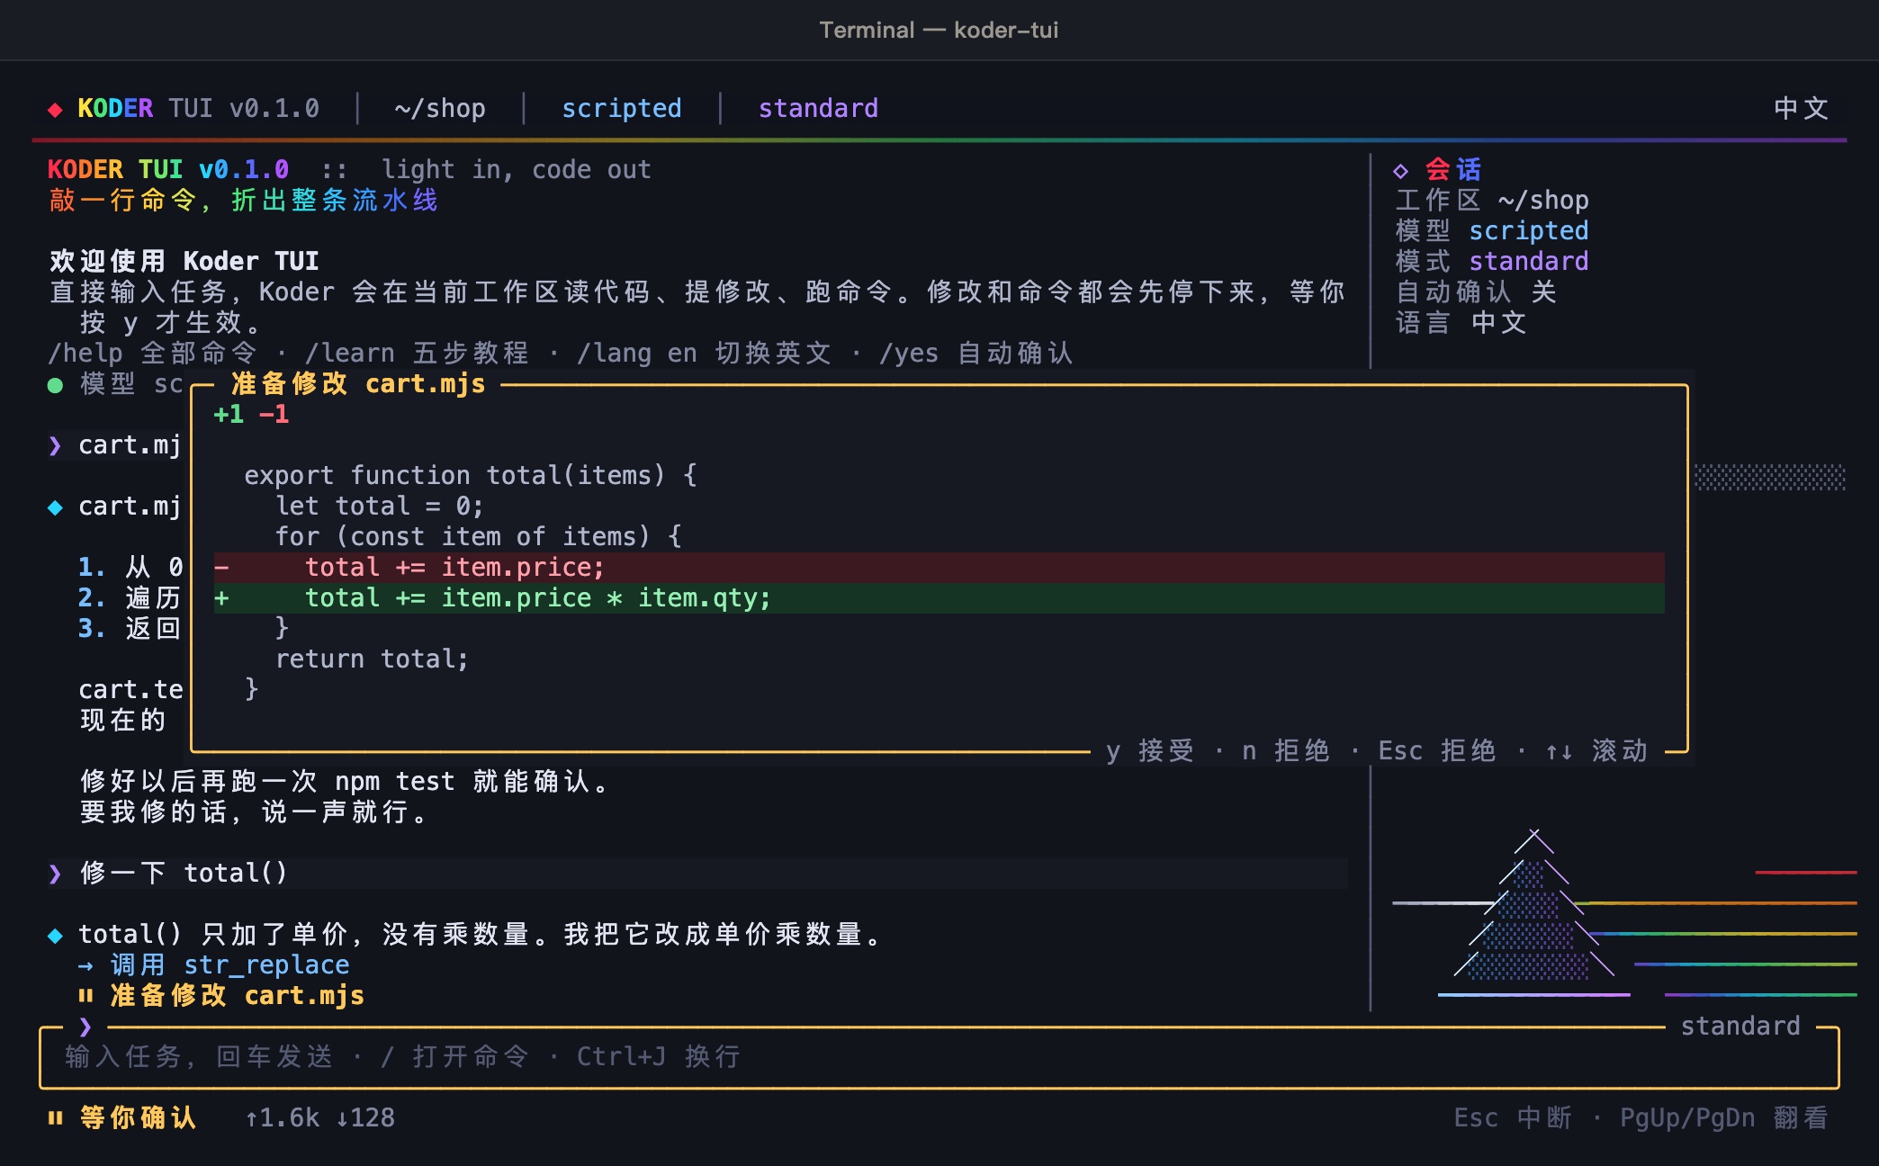Click the red diamond KODER logo icon
This screenshot has height=1166, width=1879.
tap(55, 110)
